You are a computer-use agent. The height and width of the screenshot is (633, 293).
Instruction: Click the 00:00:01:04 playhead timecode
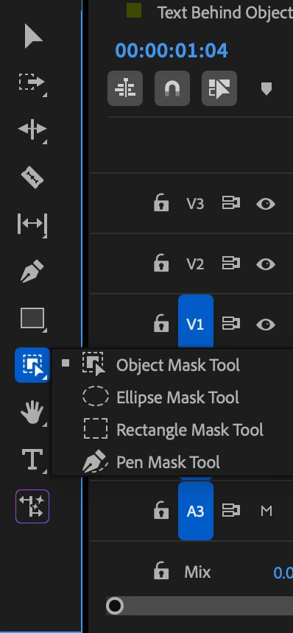click(x=172, y=51)
